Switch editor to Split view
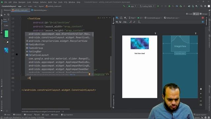 [x=196, y=14]
